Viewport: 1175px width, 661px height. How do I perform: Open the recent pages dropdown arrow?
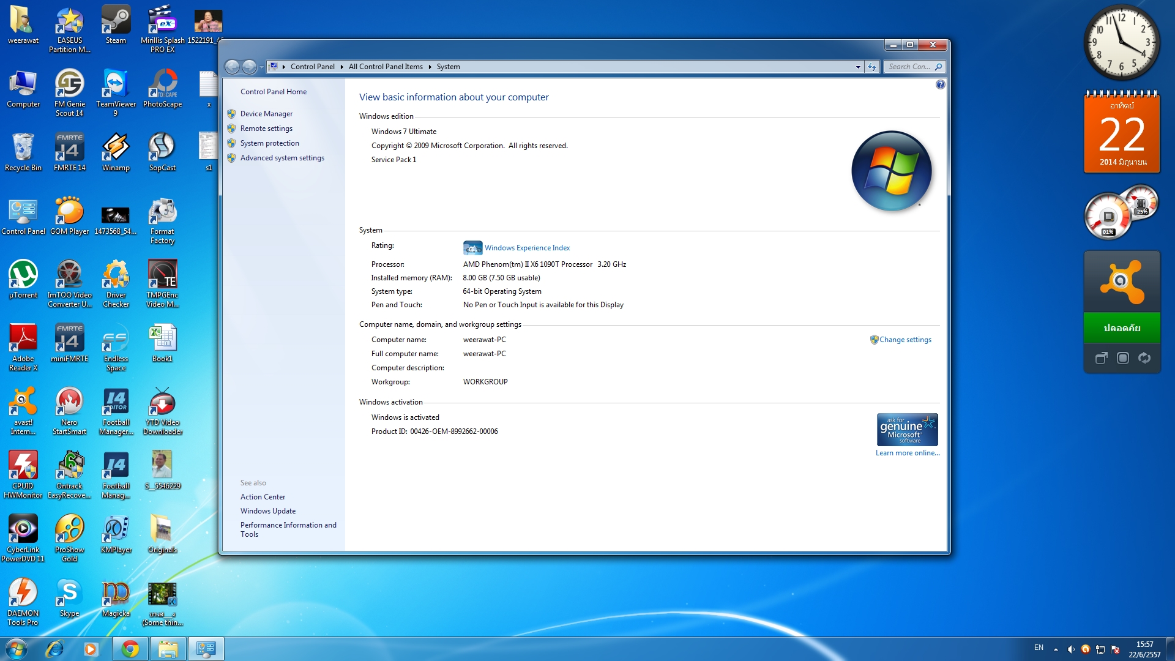(261, 67)
